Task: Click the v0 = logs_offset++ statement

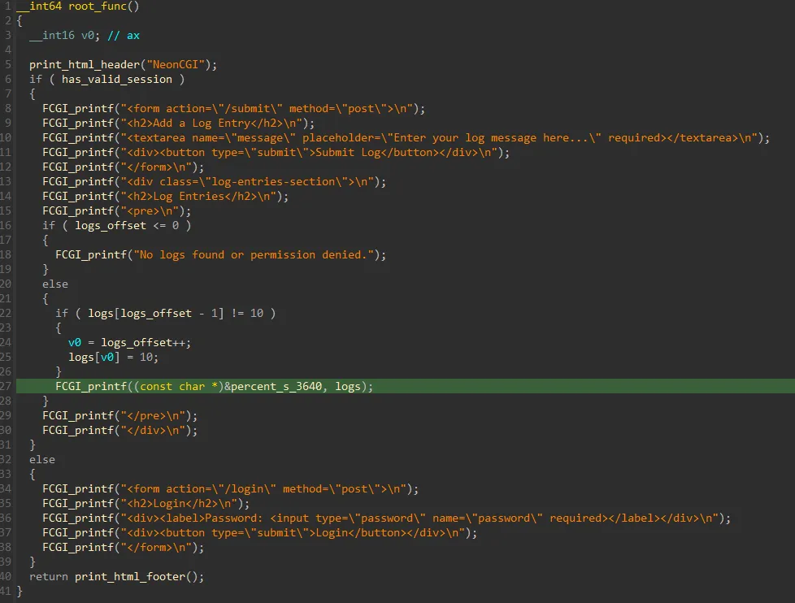Action: pyautogui.click(x=130, y=343)
